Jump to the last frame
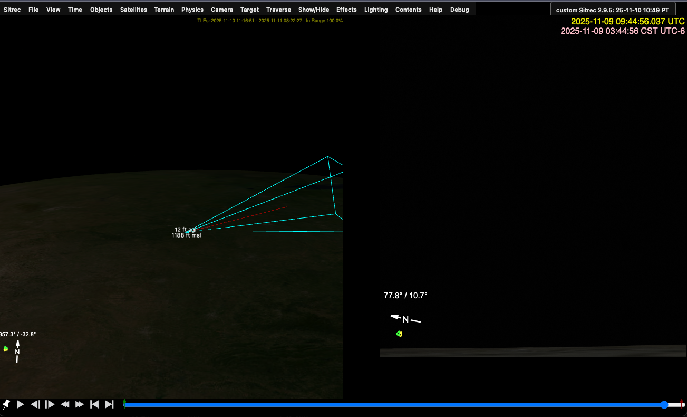Viewport: 687px width, 417px height. (x=109, y=404)
